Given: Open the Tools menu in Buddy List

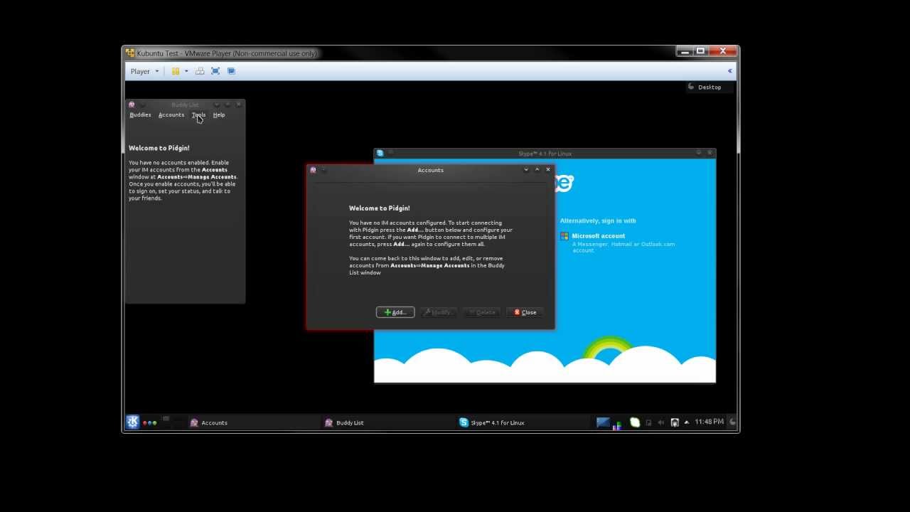Looking at the screenshot, I should 198,114.
